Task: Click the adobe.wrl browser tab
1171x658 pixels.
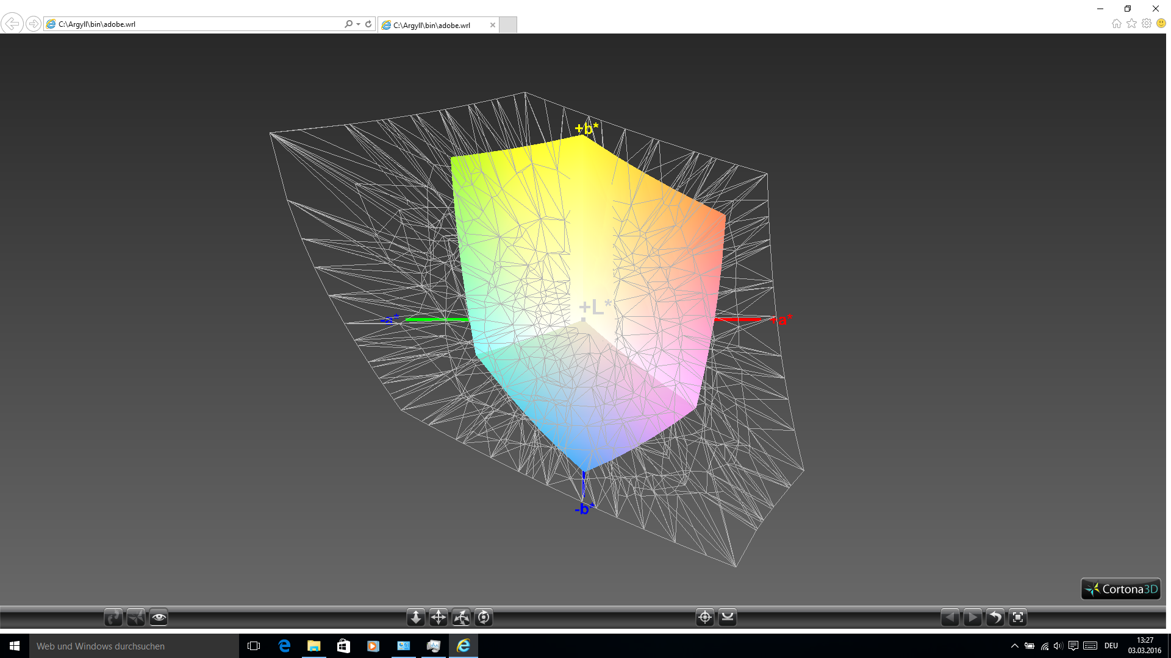Action: (x=431, y=25)
